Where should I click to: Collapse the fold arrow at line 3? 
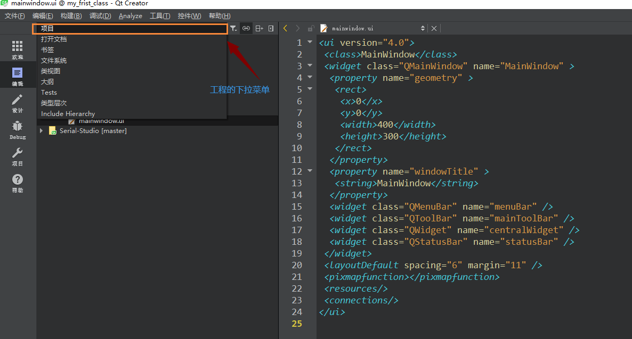click(x=310, y=66)
